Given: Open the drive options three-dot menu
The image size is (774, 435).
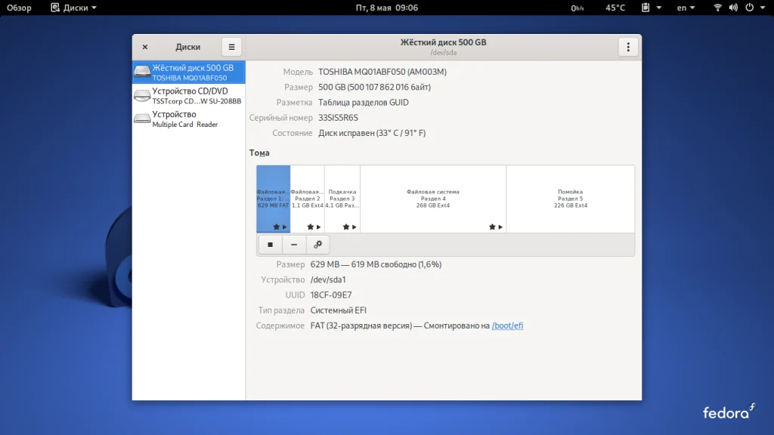Looking at the screenshot, I should [x=628, y=47].
